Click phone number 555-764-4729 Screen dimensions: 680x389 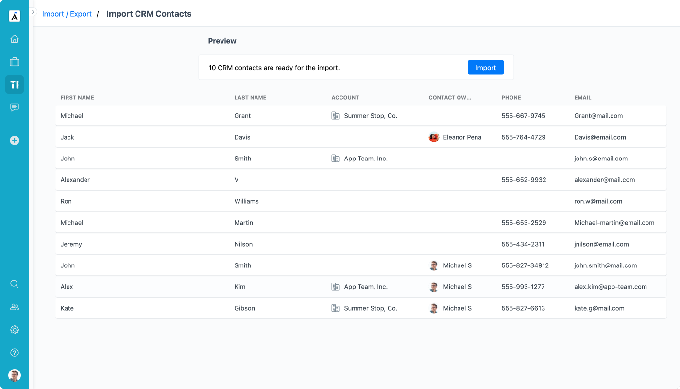point(524,137)
